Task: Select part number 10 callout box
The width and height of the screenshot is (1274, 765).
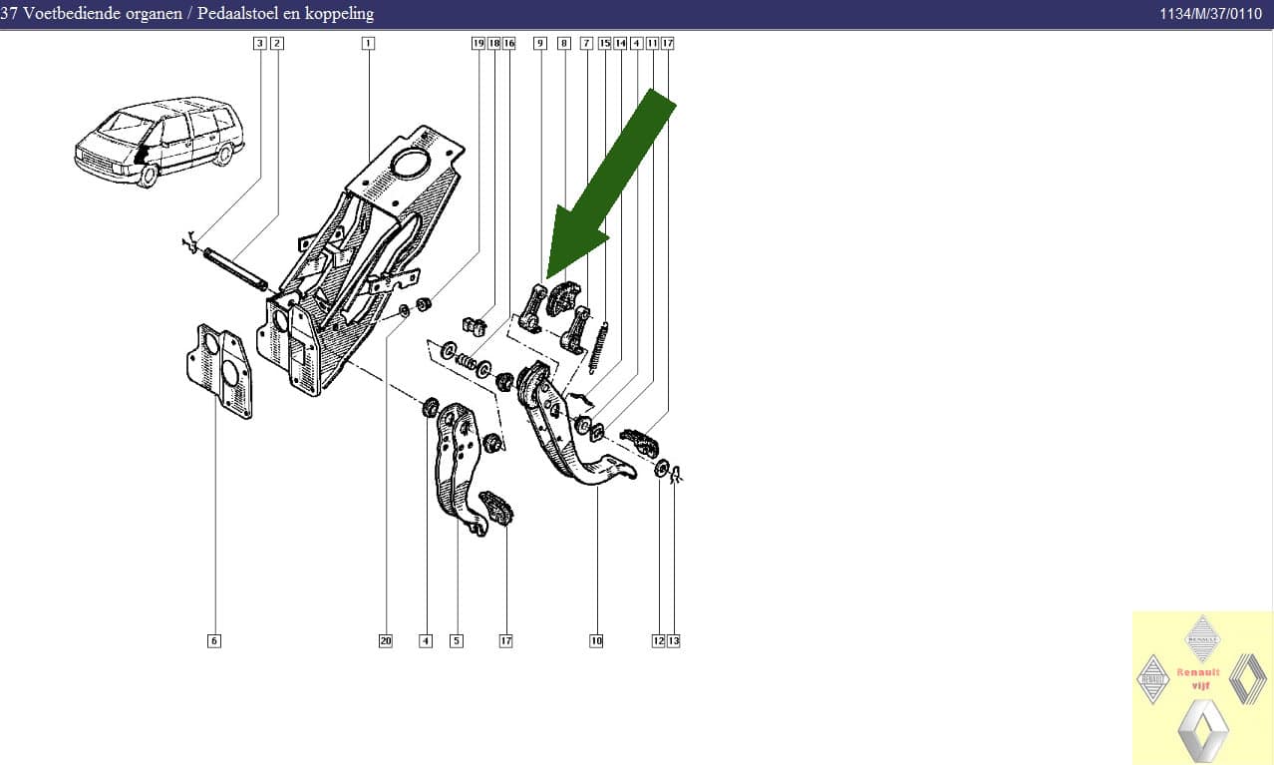Action: tap(596, 640)
